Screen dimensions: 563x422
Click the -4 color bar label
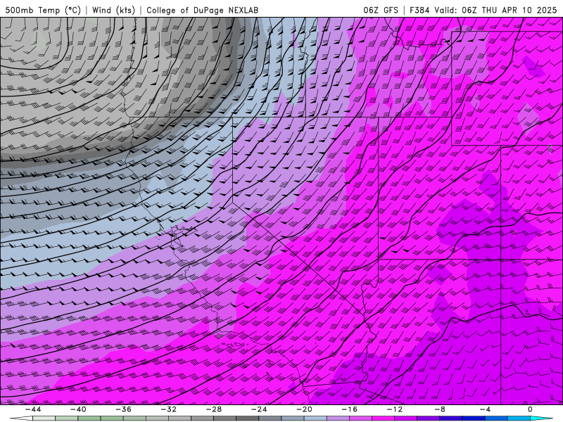(x=486, y=409)
